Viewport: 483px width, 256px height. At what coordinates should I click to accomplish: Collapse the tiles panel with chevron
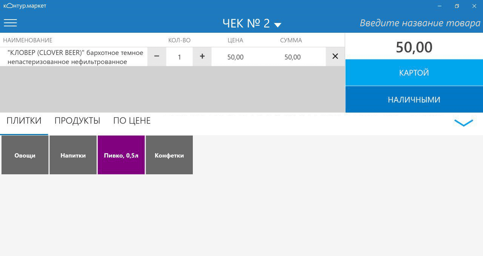[x=463, y=123]
